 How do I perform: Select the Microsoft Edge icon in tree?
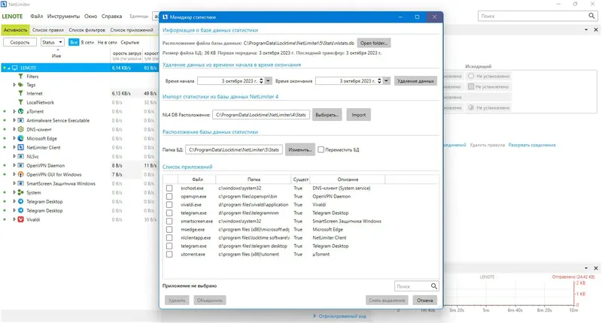21,138
